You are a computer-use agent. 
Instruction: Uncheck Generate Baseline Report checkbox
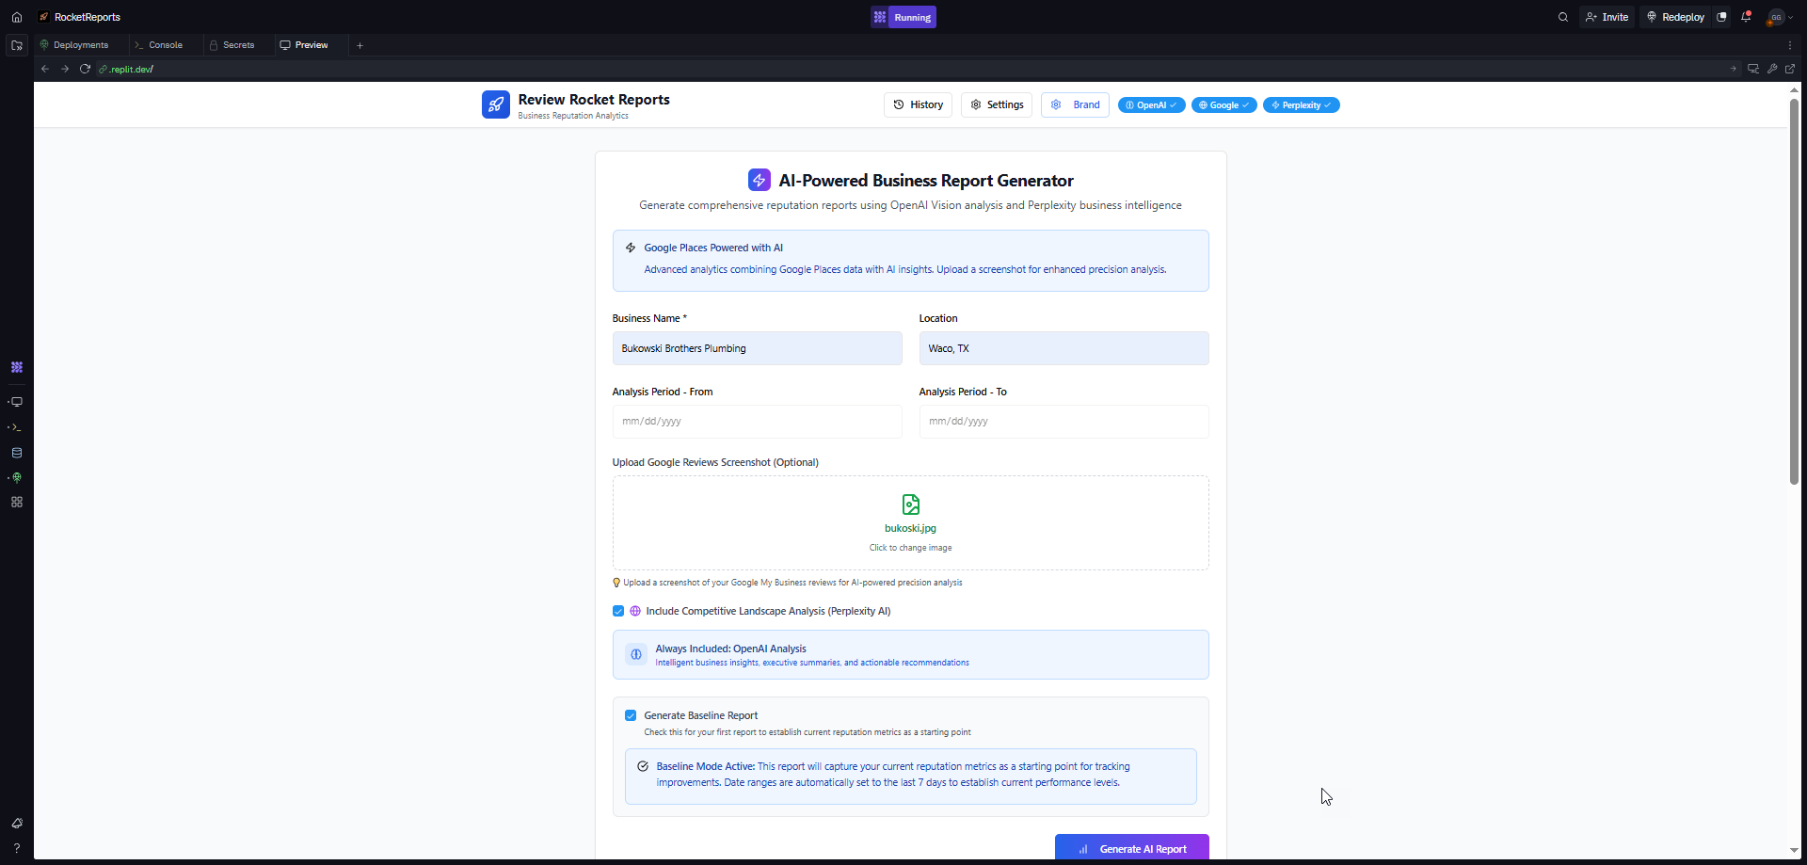coord(631,715)
